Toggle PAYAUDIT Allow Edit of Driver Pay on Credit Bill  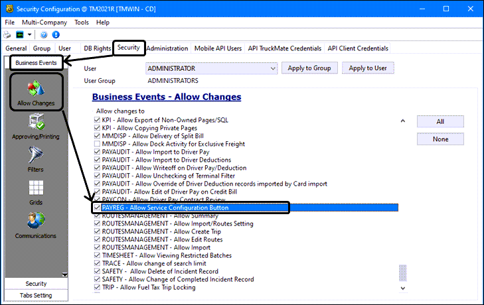[97, 192]
